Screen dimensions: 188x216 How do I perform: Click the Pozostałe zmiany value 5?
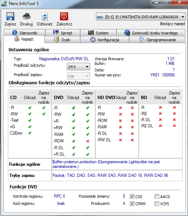point(124,196)
